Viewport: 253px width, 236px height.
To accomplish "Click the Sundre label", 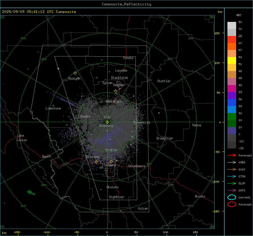I will (x=85, y=116).
